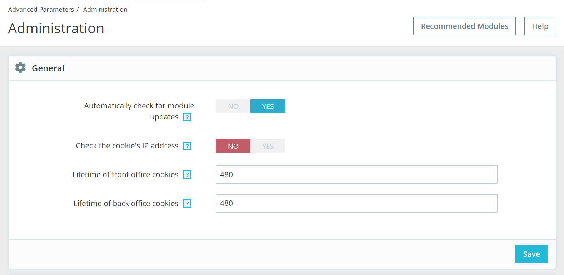Click the Administration page title

(x=56, y=29)
